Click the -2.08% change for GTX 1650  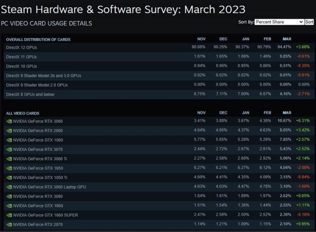click(x=303, y=168)
